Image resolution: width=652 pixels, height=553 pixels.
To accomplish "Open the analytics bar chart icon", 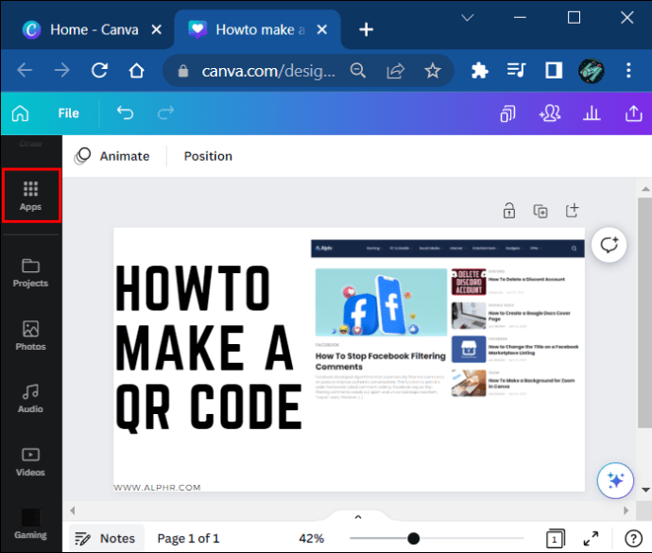I will click(x=592, y=113).
